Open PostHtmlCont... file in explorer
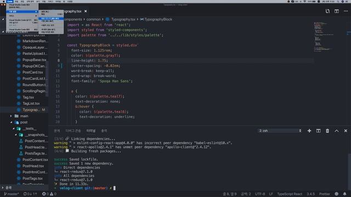Image resolution: width=351 pixels, height=197 pixels. point(35,172)
